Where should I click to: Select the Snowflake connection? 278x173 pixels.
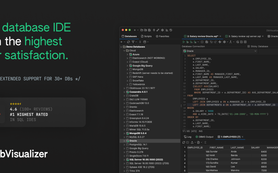(x=138, y=81)
